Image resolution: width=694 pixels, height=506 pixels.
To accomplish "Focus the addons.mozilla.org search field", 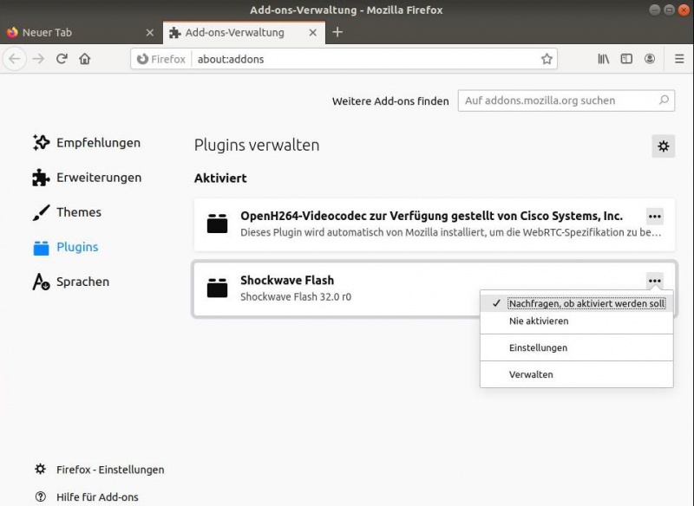I will point(566,101).
